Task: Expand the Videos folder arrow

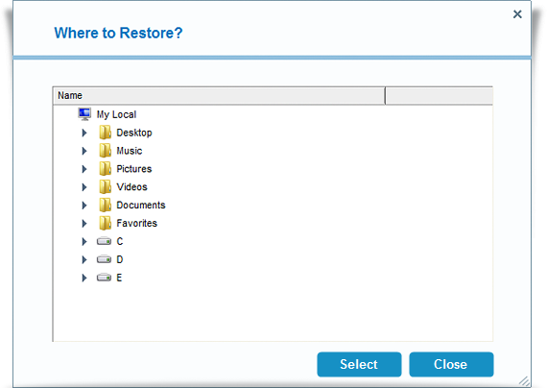Action: (84, 187)
